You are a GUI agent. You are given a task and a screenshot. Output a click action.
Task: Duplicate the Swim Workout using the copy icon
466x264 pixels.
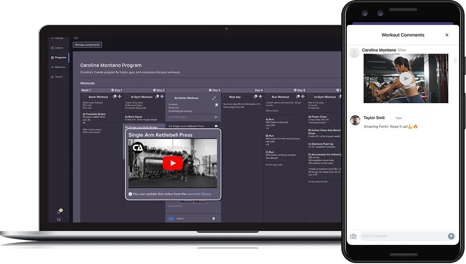click(114, 97)
